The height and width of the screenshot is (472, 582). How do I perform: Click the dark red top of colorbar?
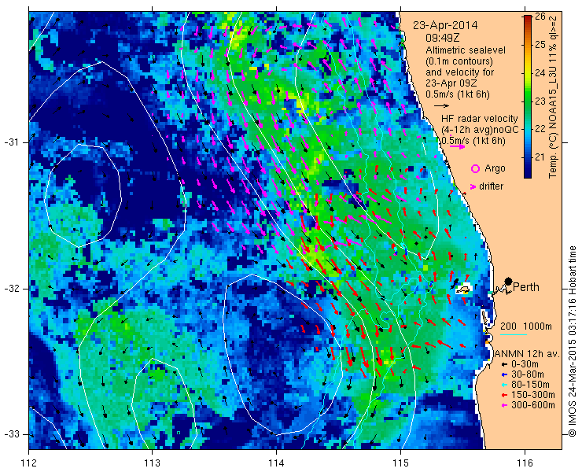coord(528,19)
